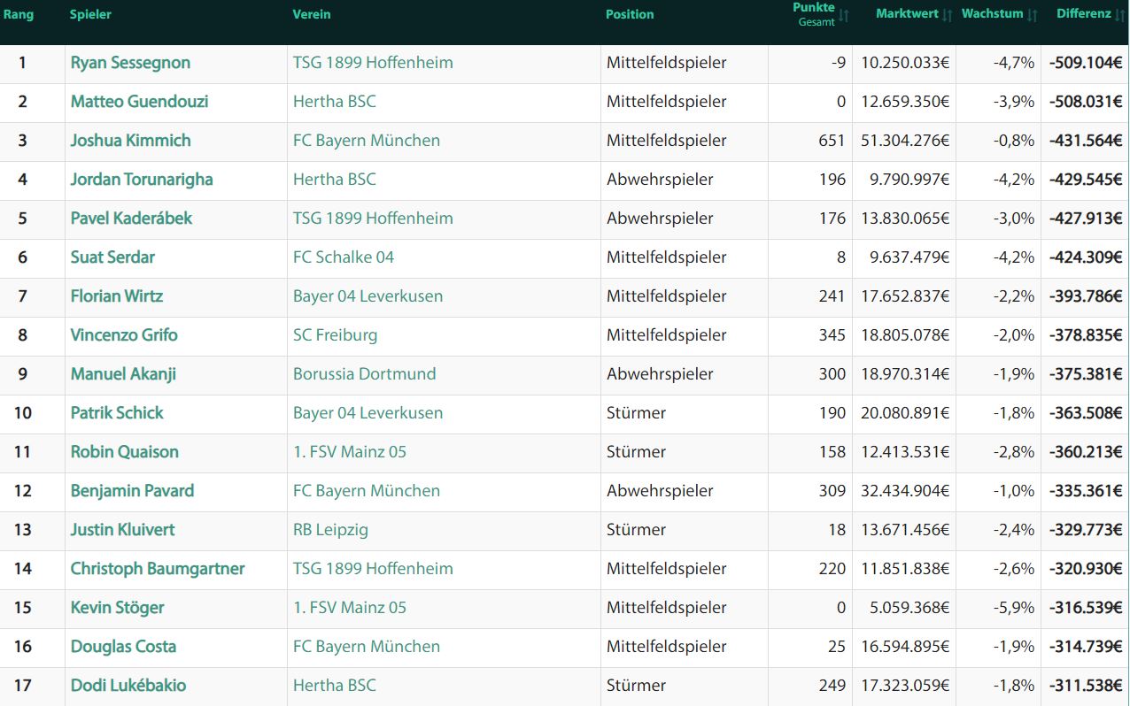
Task: Click the Spieler column header
Action: (x=90, y=14)
